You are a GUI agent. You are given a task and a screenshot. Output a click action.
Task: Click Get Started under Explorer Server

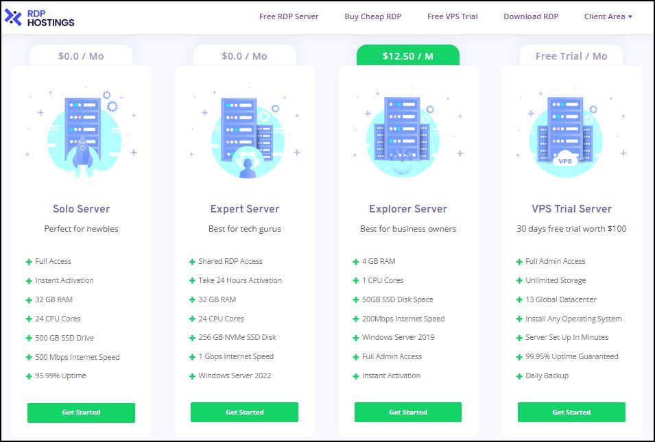[407, 412]
